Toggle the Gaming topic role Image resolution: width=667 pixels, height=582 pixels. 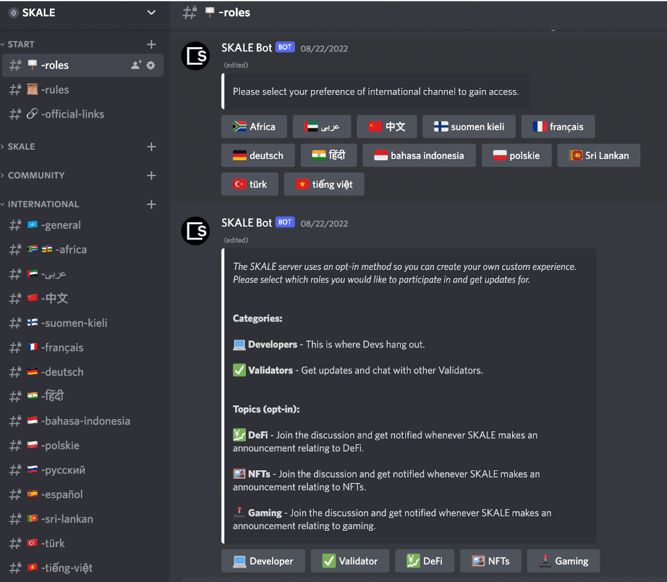(x=563, y=561)
